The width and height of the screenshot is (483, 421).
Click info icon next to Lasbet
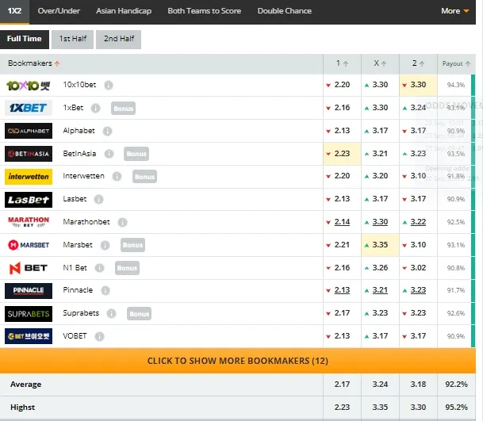pos(99,199)
